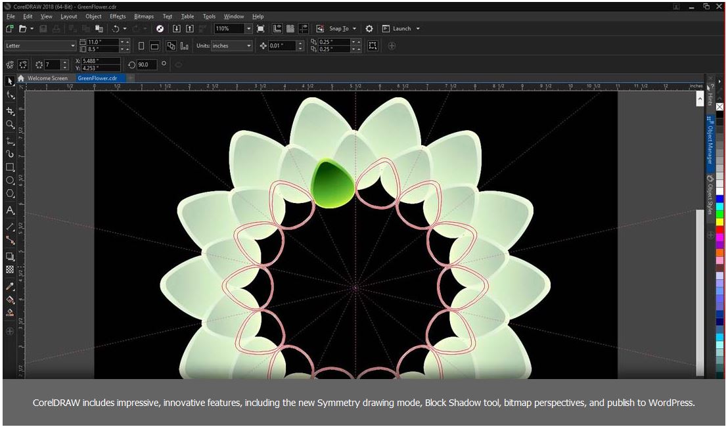Open the Units inches dropdown
The width and height of the screenshot is (728, 429).
coord(249,46)
